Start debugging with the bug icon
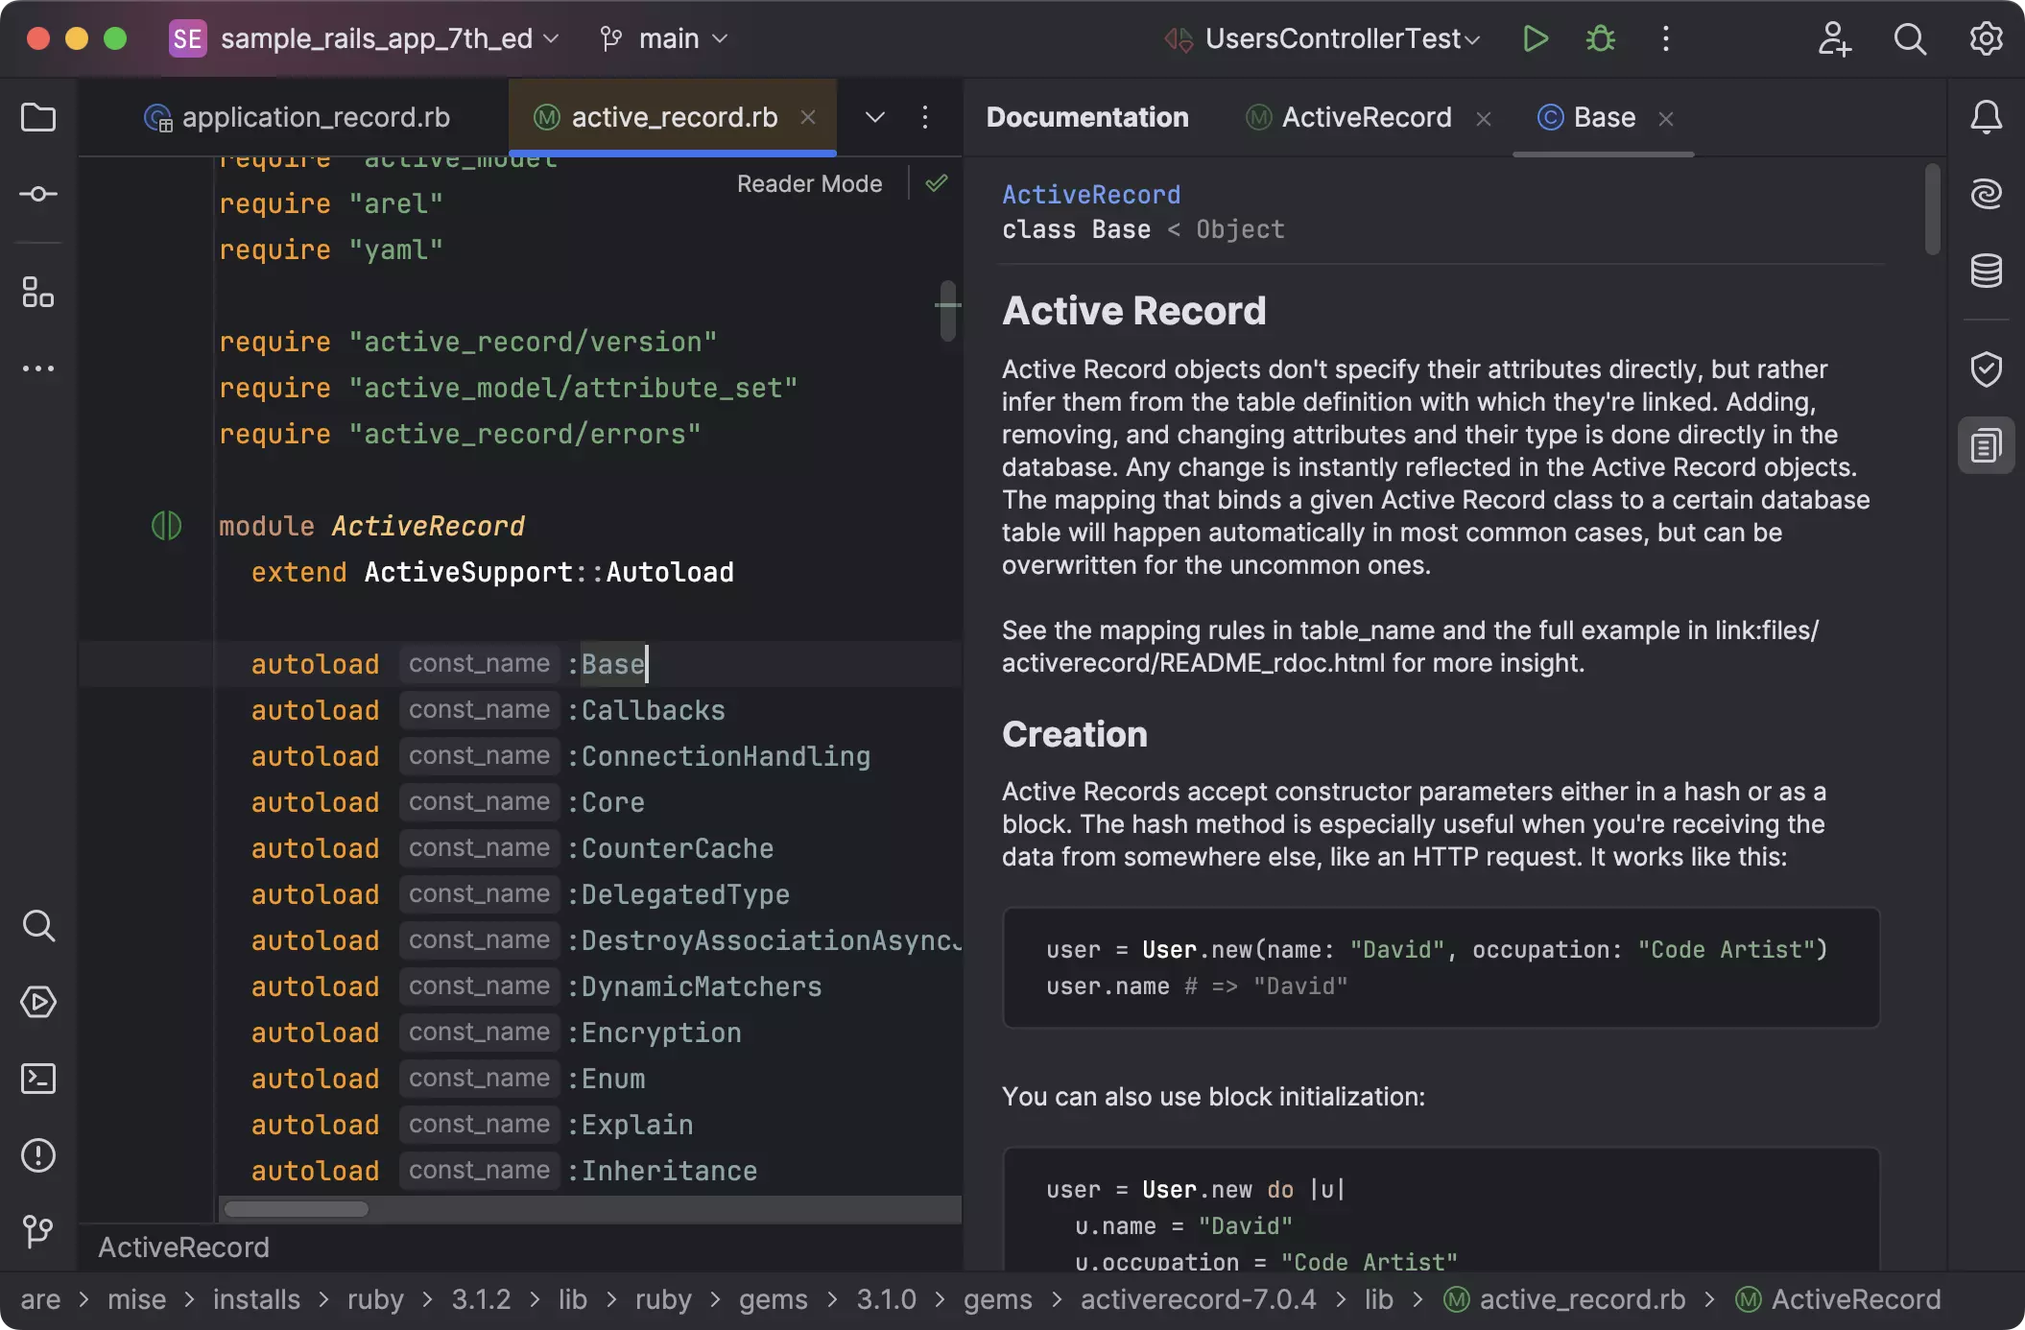This screenshot has height=1330, width=2025. coord(1600,38)
